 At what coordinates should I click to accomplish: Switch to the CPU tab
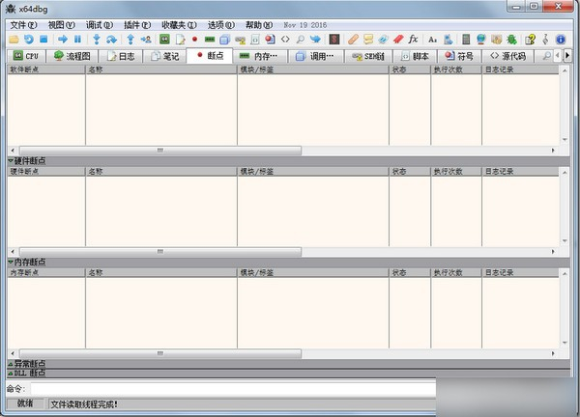pos(26,56)
